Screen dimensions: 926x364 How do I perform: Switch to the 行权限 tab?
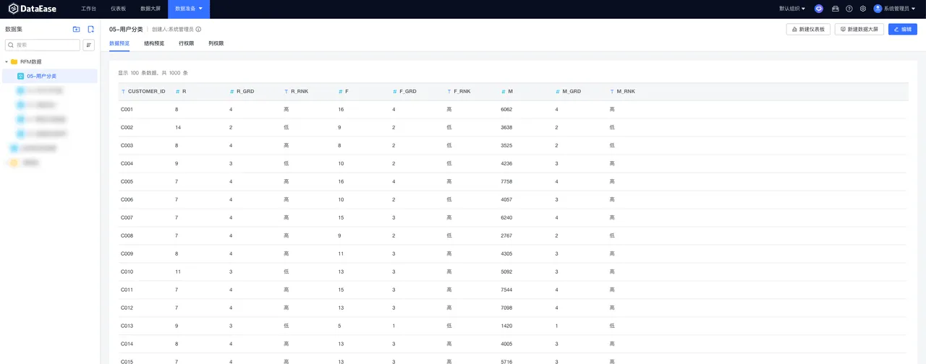pos(186,43)
